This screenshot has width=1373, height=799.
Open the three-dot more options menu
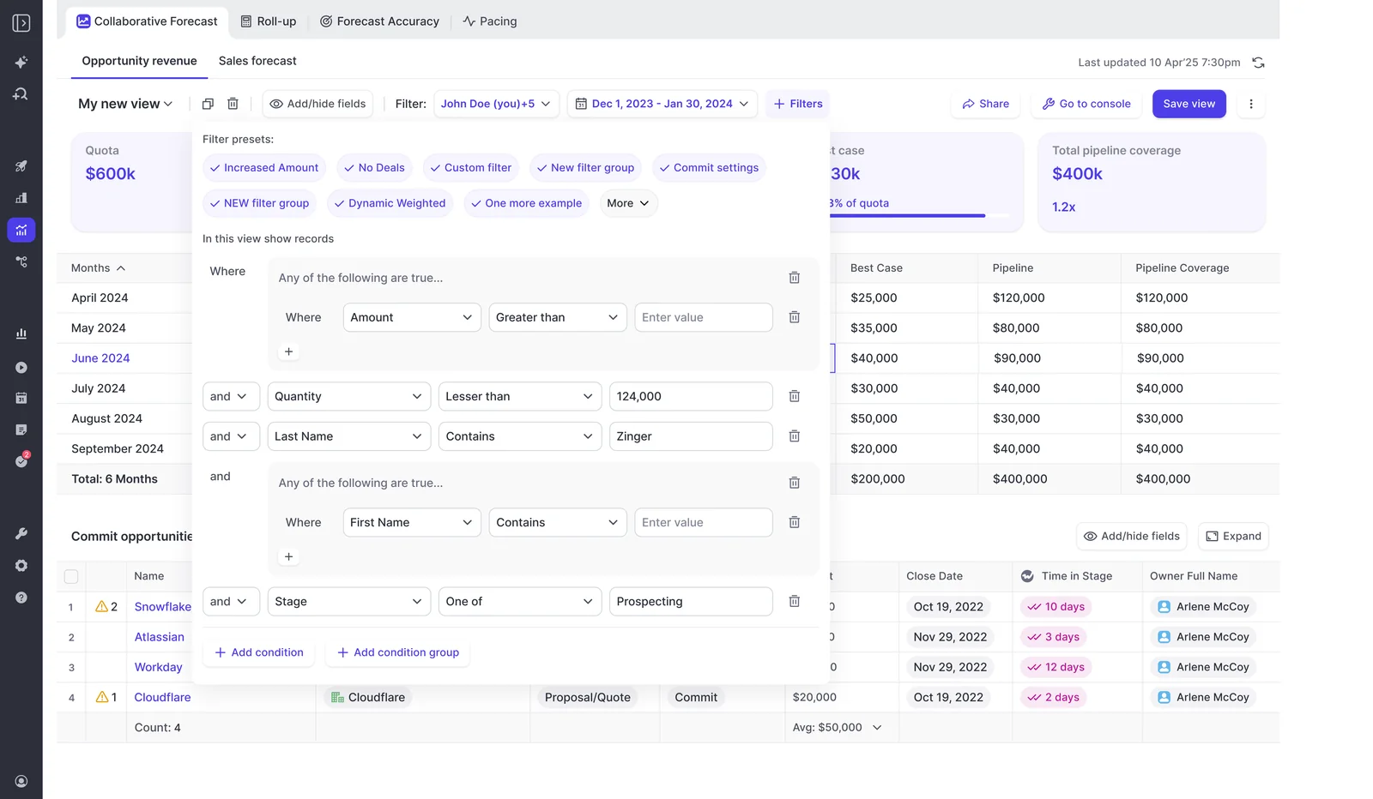(1251, 104)
